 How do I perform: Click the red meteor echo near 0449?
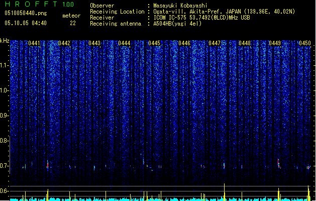click(279, 164)
